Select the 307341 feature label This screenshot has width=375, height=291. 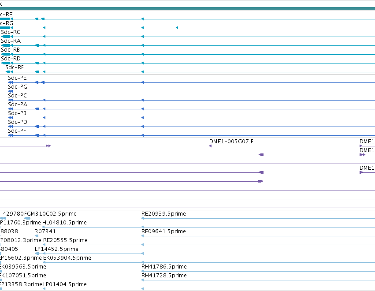click(x=45, y=231)
